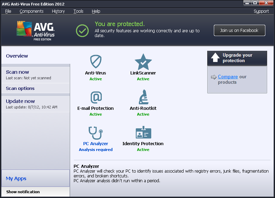Open the File menu

pyautogui.click(x=8, y=11)
